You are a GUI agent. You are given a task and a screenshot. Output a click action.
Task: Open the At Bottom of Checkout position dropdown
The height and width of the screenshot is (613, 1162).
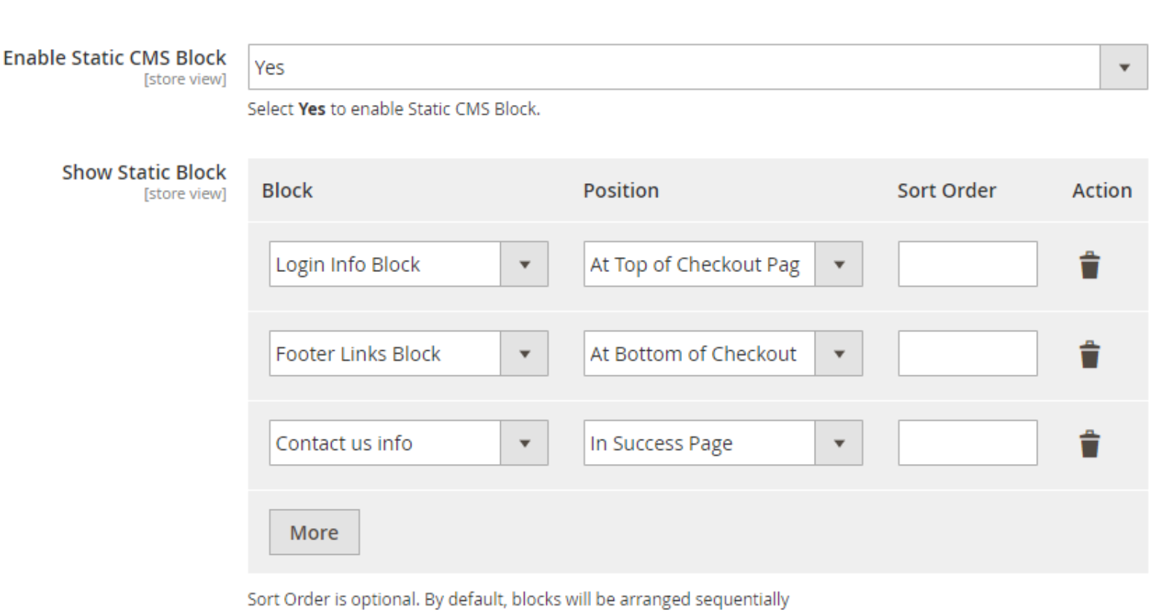[722, 354]
